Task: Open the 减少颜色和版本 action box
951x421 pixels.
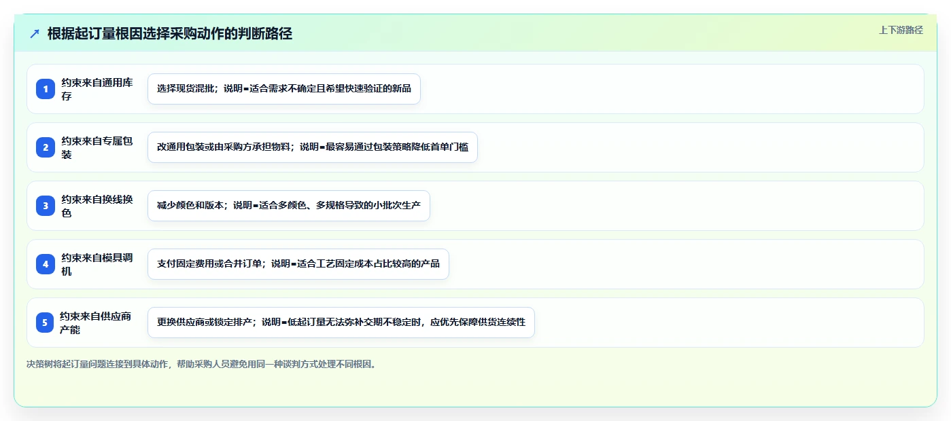Action: coord(289,206)
